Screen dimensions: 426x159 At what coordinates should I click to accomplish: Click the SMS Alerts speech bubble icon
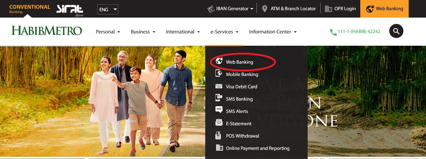(219, 111)
